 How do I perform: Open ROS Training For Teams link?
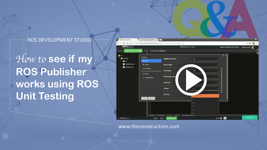coord(230,47)
